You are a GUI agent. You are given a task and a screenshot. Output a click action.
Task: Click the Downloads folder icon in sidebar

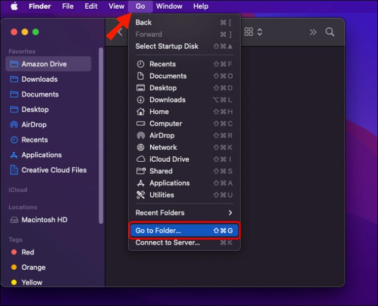click(x=14, y=79)
